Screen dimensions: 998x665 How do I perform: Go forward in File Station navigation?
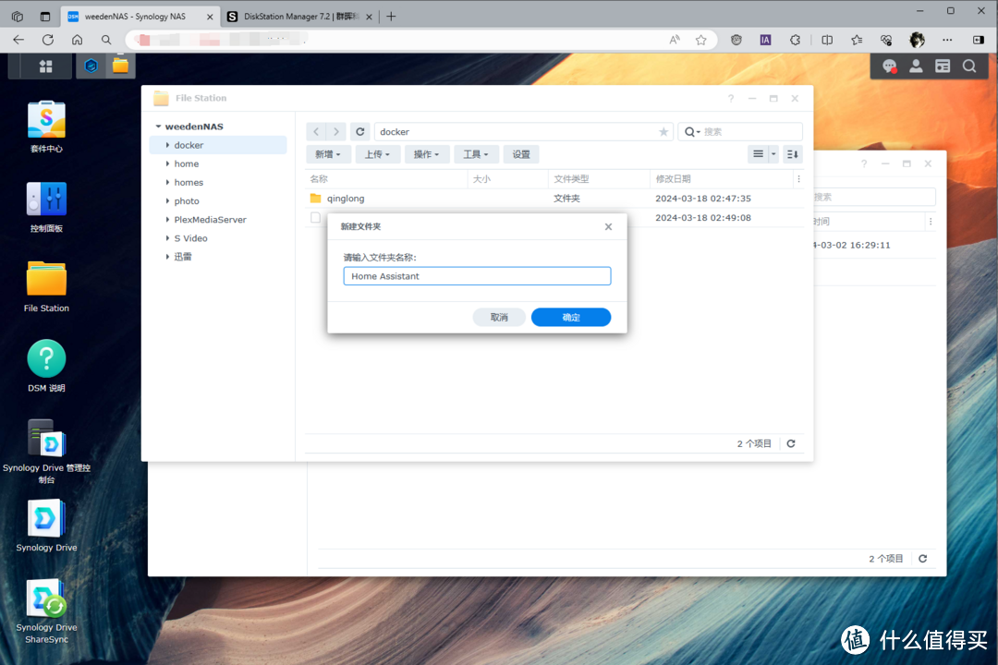click(x=336, y=132)
